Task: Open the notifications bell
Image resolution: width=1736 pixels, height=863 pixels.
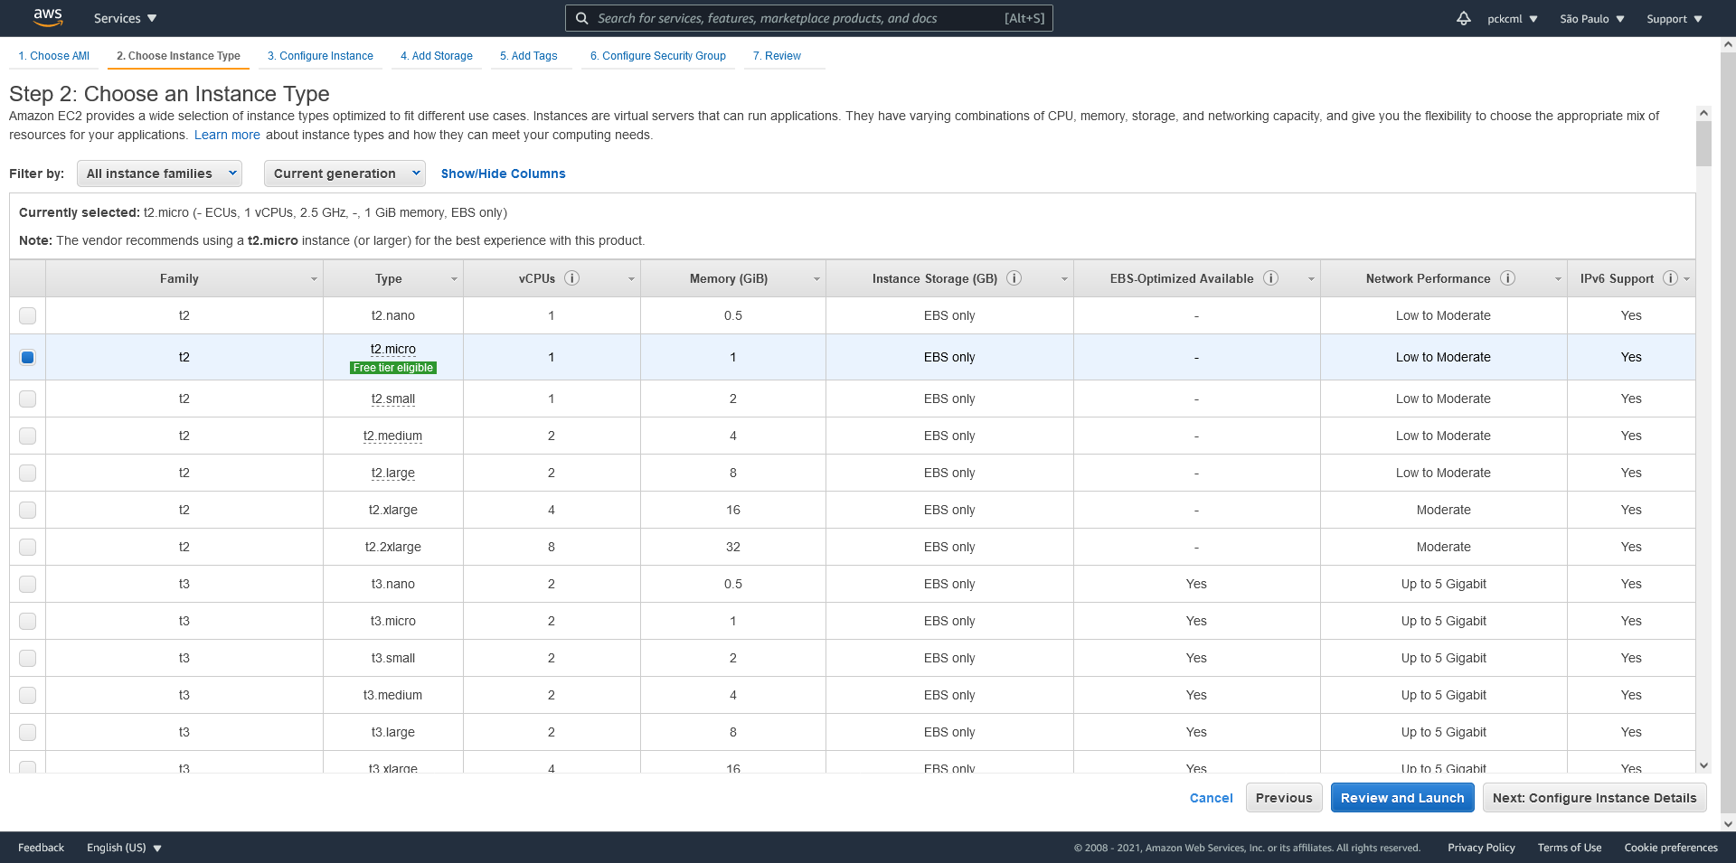Action: 1463,18
